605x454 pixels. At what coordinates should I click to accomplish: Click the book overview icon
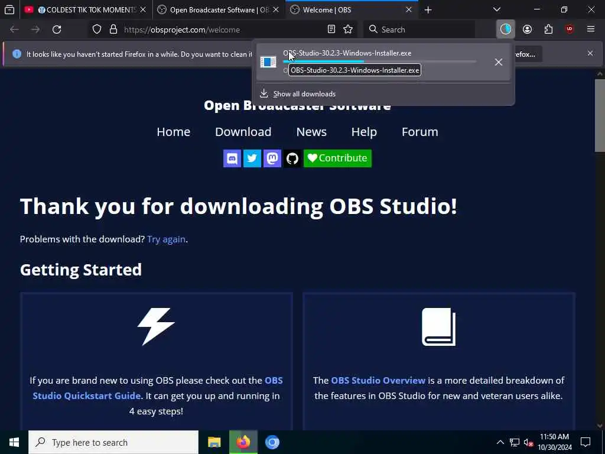coord(439,326)
